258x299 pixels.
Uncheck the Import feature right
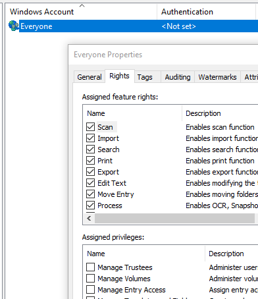coord(90,138)
